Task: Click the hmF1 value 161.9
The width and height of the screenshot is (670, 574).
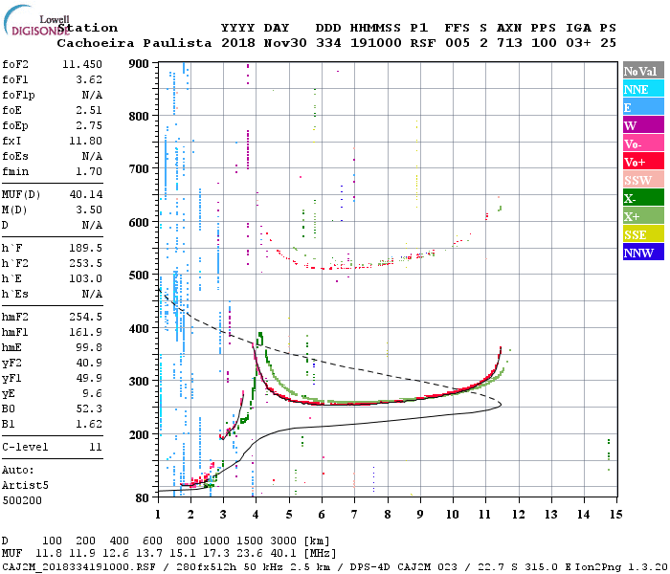Action: click(85, 332)
